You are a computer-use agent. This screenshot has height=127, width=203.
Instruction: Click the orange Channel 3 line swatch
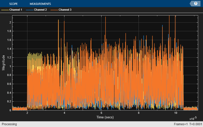pyautogui.click(x=54, y=10)
